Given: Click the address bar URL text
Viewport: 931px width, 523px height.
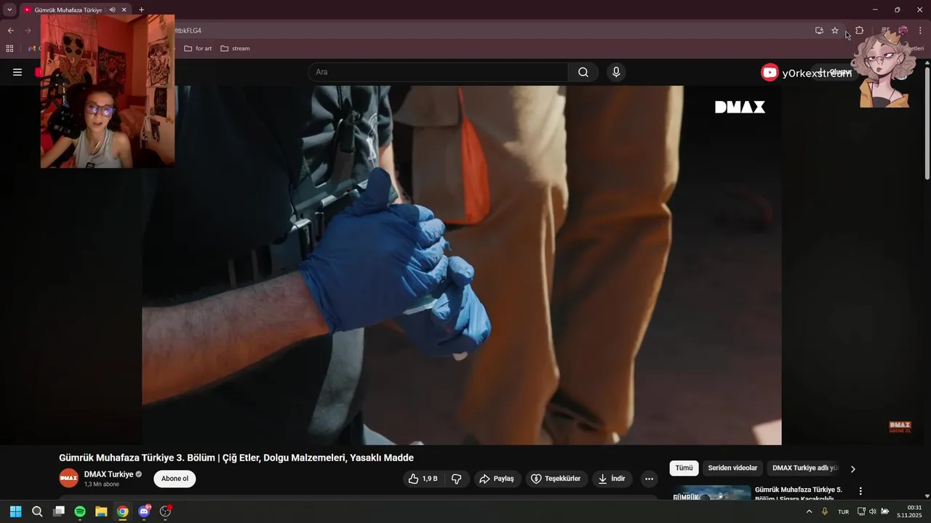Looking at the screenshot, I should click(188, 31).
